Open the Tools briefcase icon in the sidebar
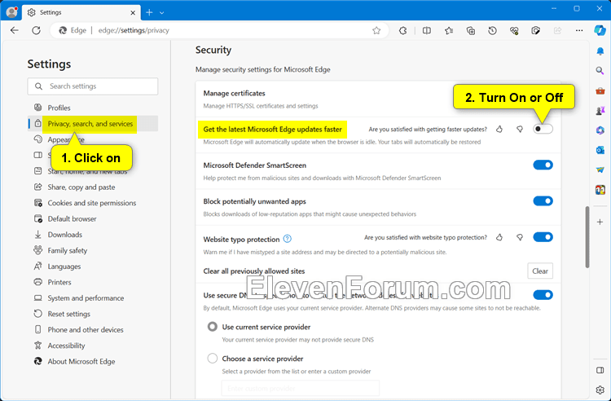 [600, 90]
